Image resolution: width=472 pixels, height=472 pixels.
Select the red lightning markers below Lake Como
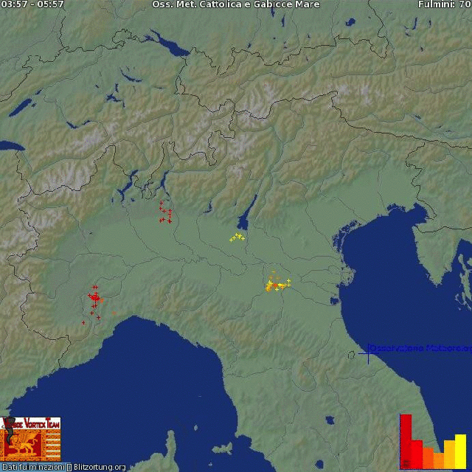pos(165,213)
